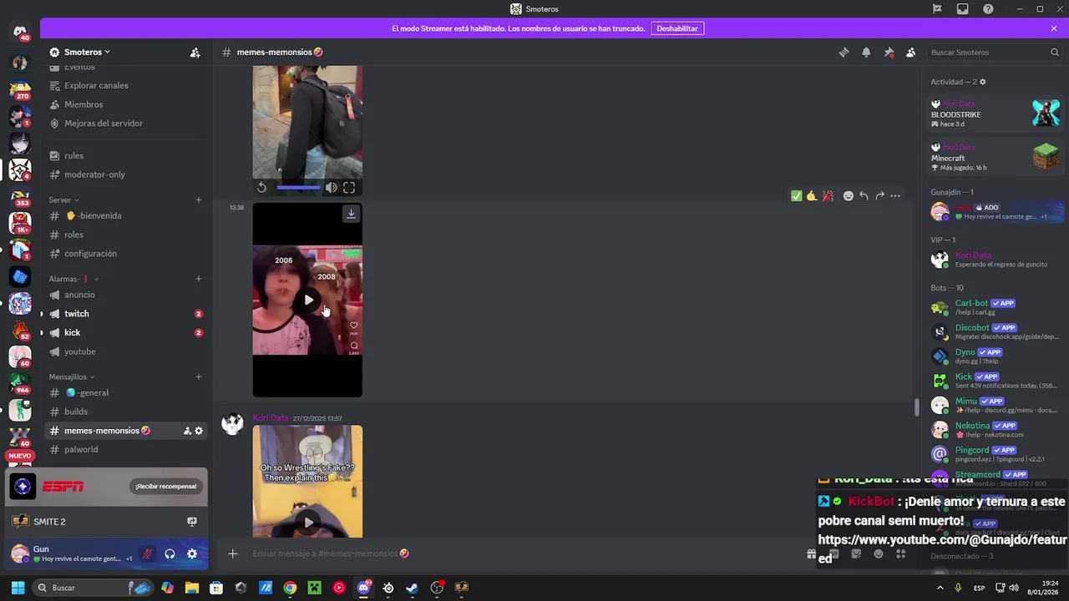Select the rules channel

click(x=73, y=155)
